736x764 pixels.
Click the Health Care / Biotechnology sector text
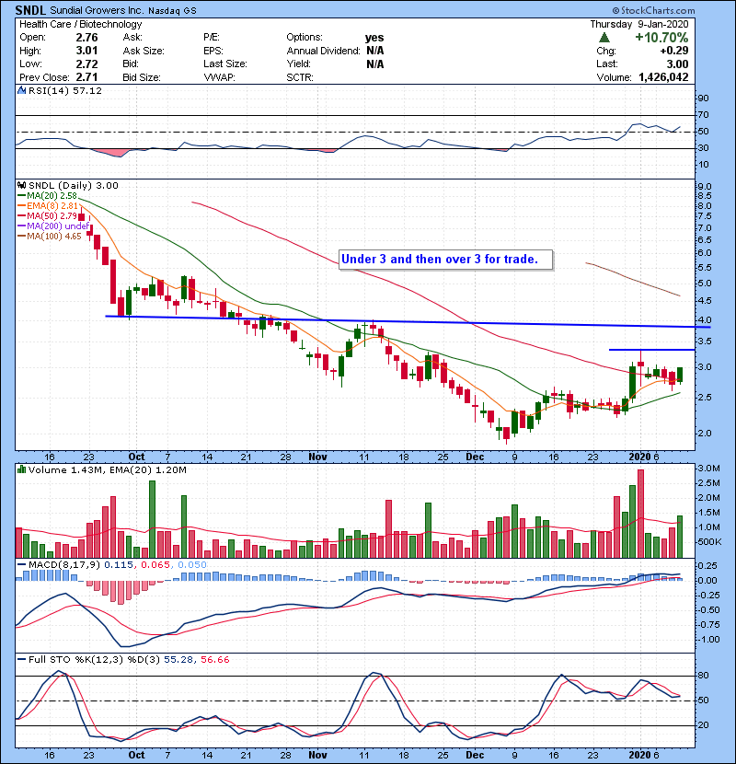click(x=80, y=24)
